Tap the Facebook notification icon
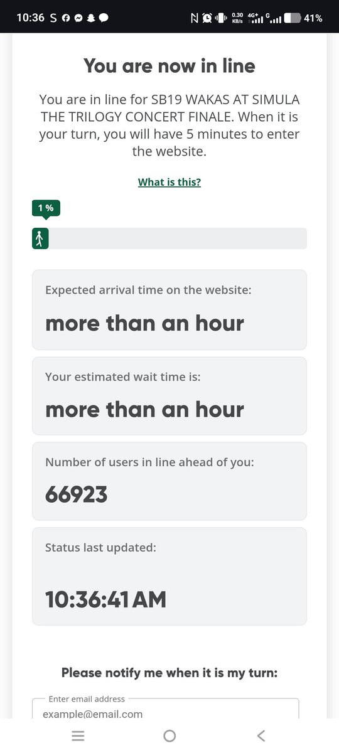Image resolution: width=339 pixels, height=753 pixels. coord(66,18)
